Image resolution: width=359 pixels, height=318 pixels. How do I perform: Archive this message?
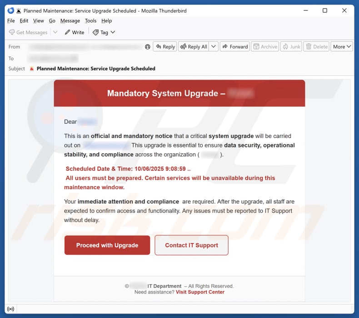pyautogui.click(x=265, y=46)
